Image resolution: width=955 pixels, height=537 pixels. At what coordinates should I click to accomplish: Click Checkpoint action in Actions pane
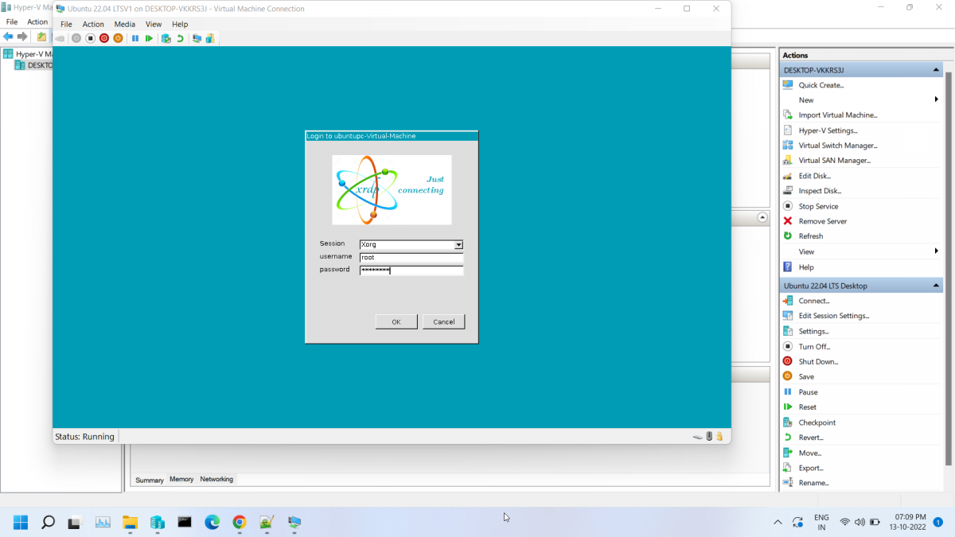[x=817, y=422]
